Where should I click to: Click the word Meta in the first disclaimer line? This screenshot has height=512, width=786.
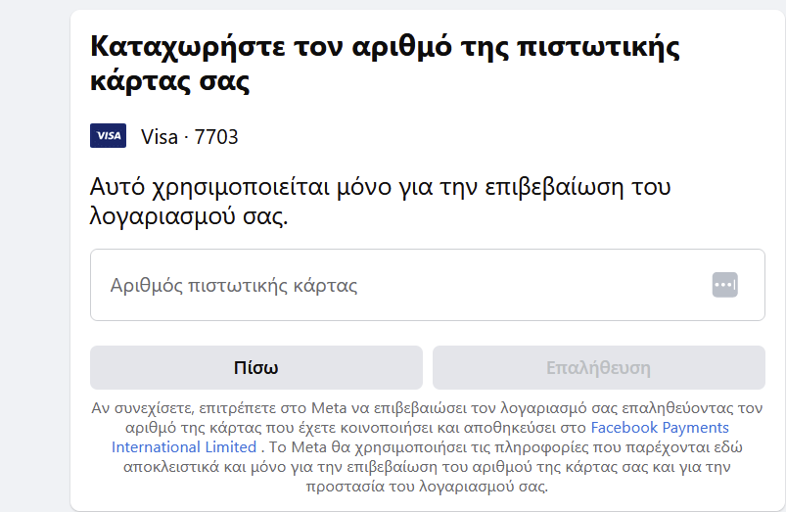(329, 407)
